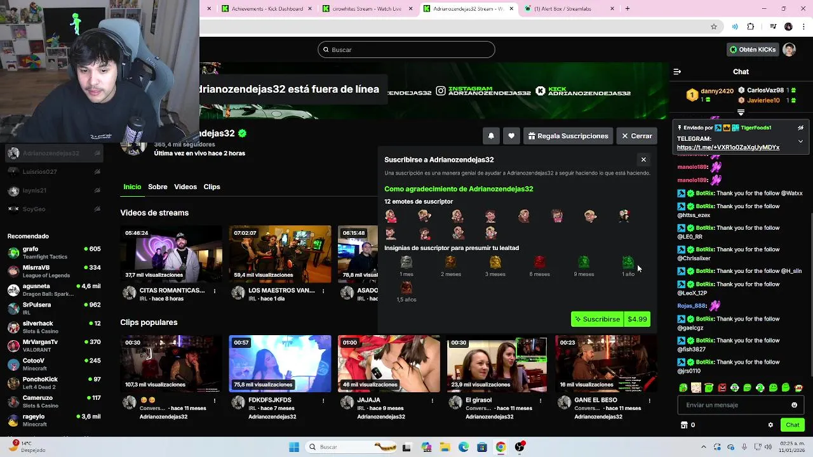813x457 pixels.
Task: Open chat settings gear icon
Action: coord(770,425)
